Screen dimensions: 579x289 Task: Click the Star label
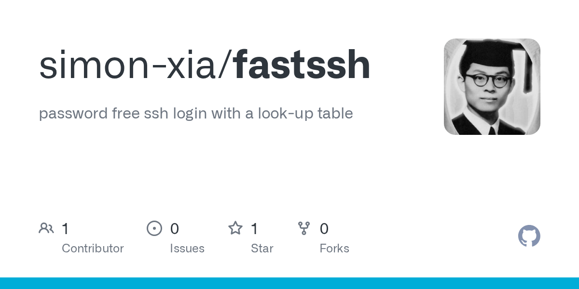262,249
